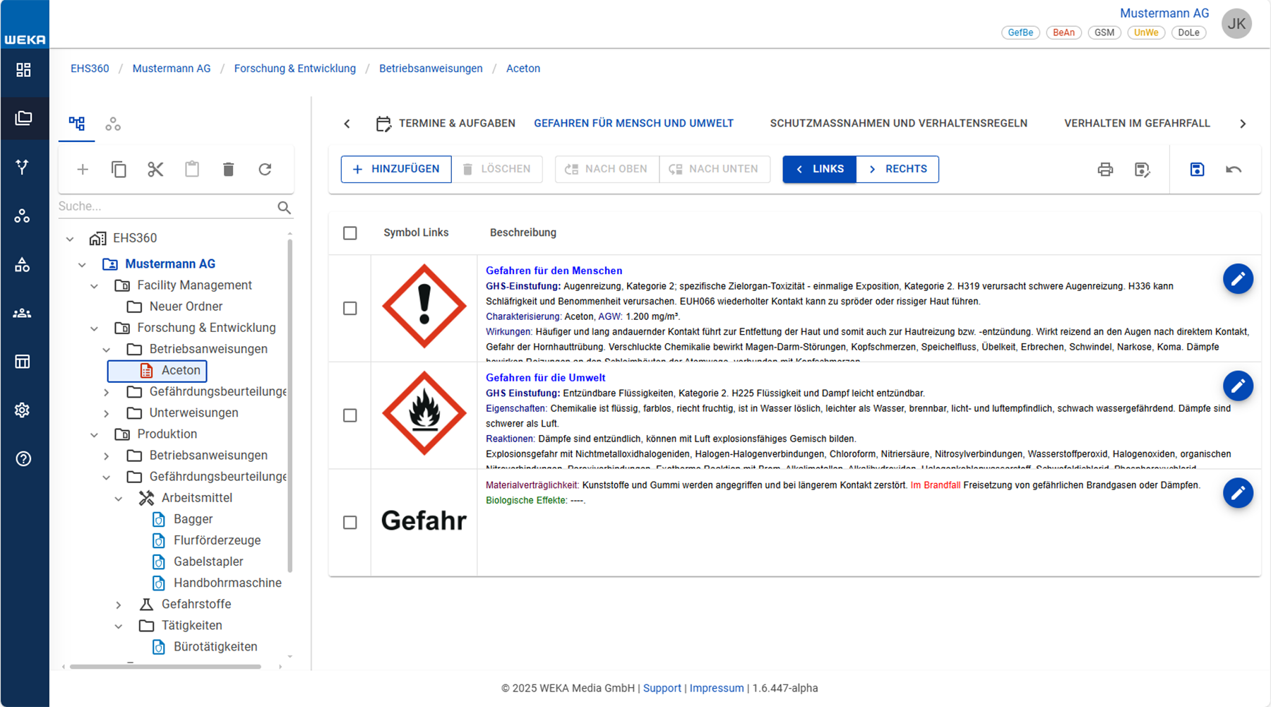Image resolution: width=1271 pixels, height=707 pixels.
Task: Cut the selected tree item with scissors
Action: point(155,170)
